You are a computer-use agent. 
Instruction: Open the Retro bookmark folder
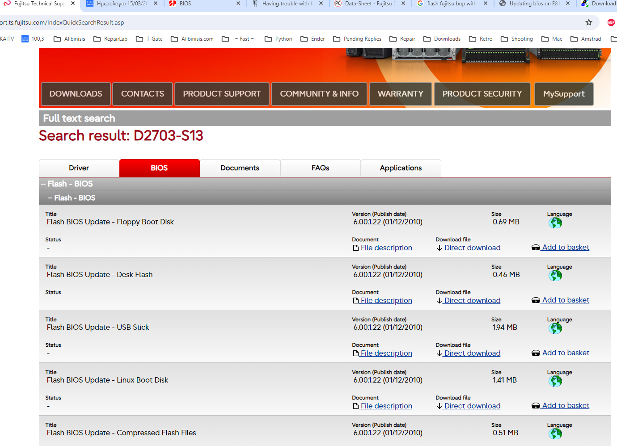pyautogui.click(x=481, y=39)
